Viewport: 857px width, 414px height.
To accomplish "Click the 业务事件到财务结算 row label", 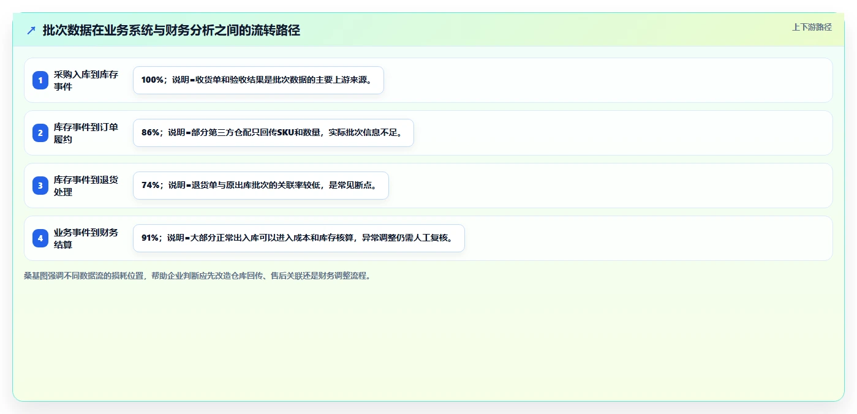I will 86,238.
